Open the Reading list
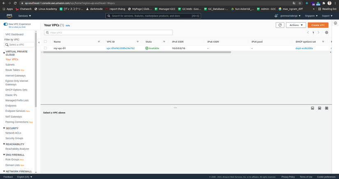 coord(327,9)
